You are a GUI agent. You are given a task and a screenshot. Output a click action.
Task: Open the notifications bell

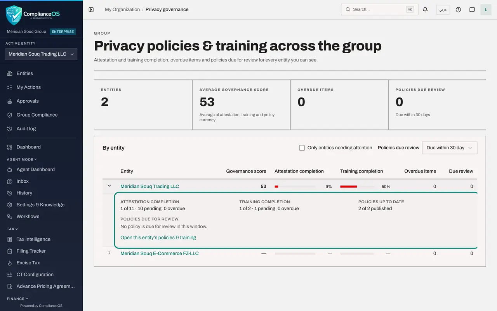click(425, 10)
